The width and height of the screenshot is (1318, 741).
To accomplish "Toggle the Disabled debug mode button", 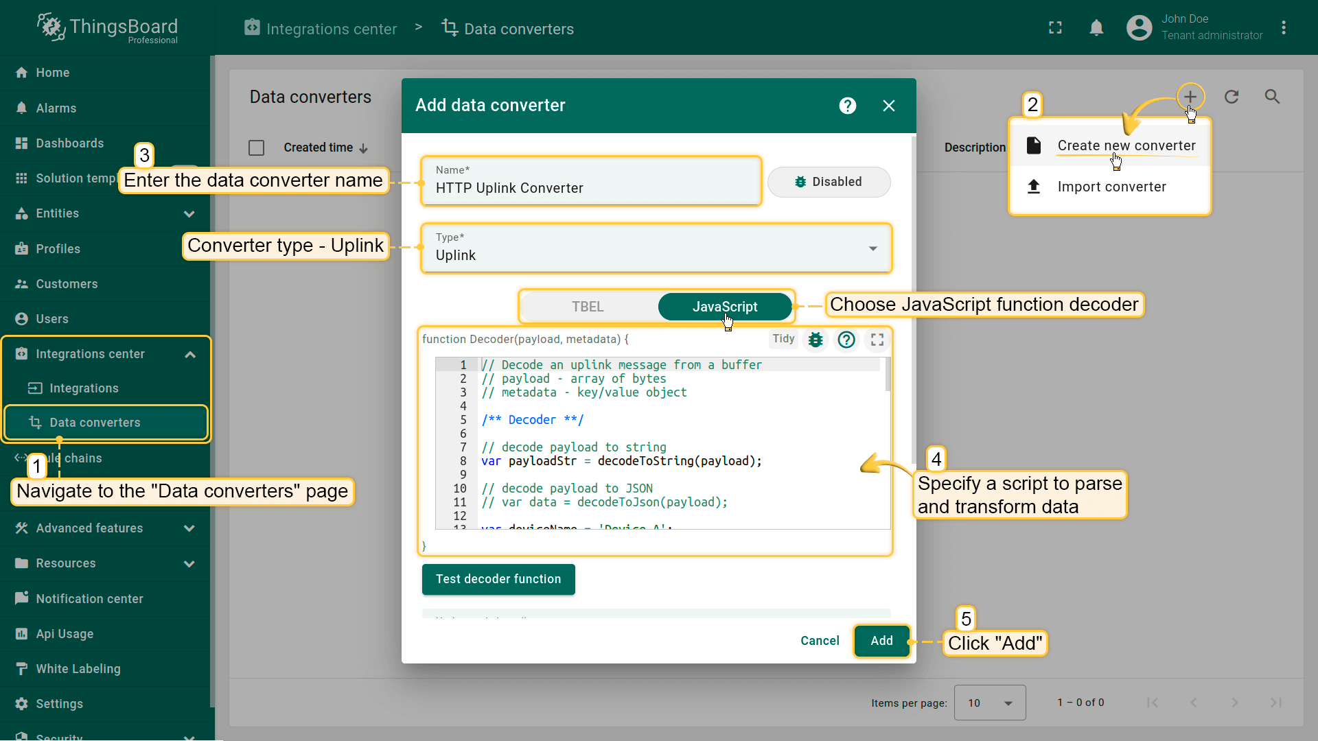I will pos(829,182).
